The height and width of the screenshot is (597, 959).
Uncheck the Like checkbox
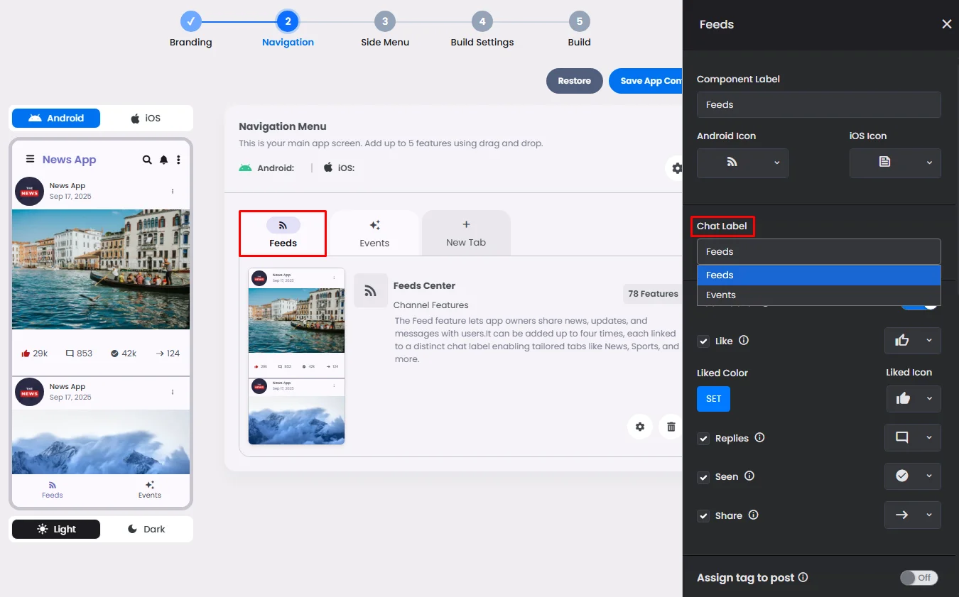point(703,341)
